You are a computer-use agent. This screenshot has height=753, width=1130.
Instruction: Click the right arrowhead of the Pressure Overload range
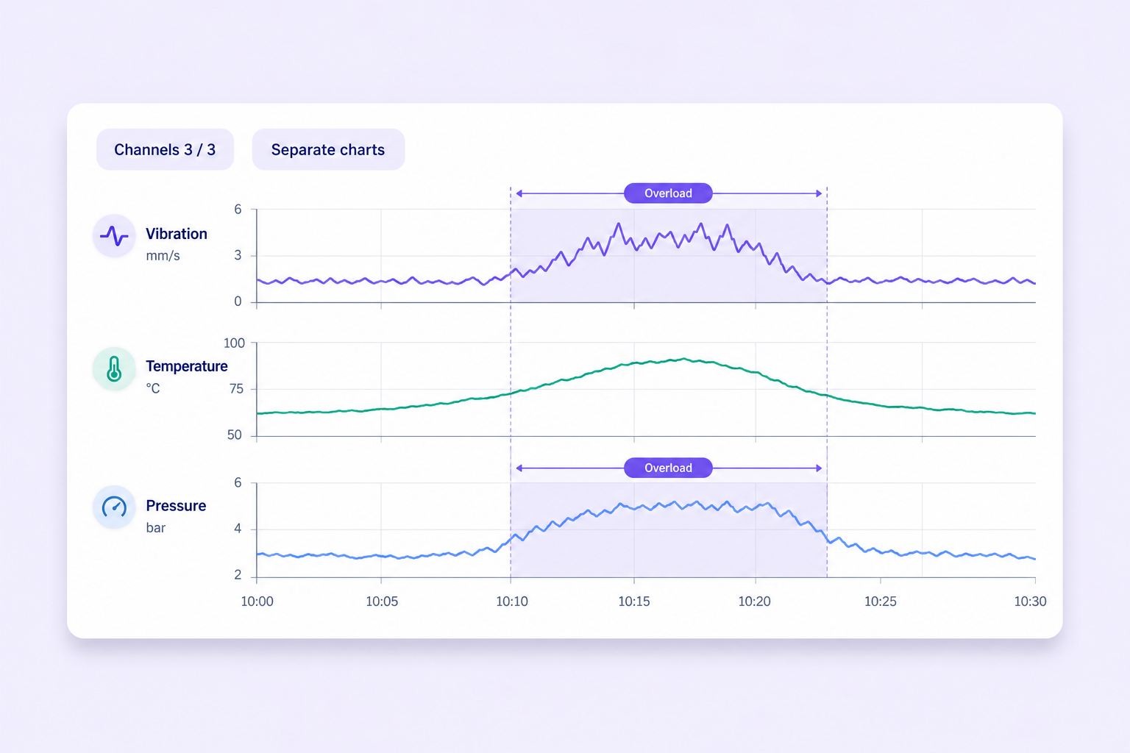tap(819, 468)
